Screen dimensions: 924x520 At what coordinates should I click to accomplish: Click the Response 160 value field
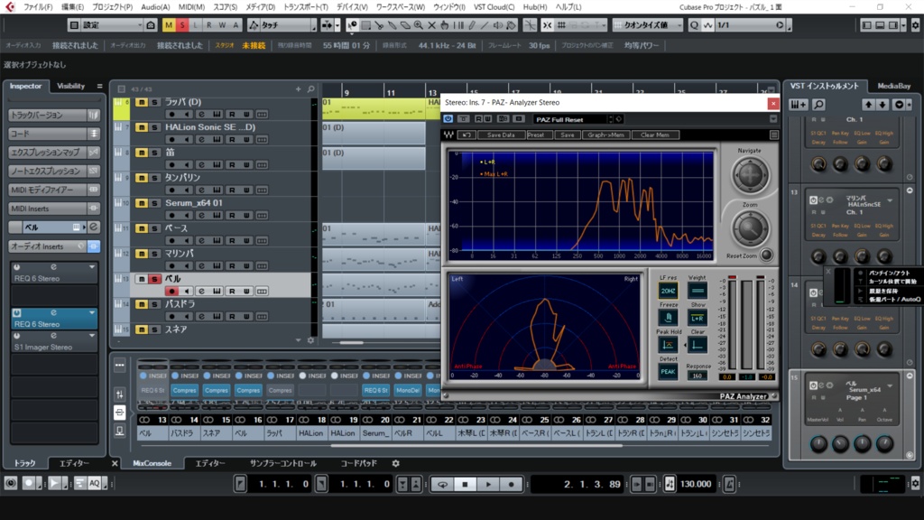click(698, 376)
